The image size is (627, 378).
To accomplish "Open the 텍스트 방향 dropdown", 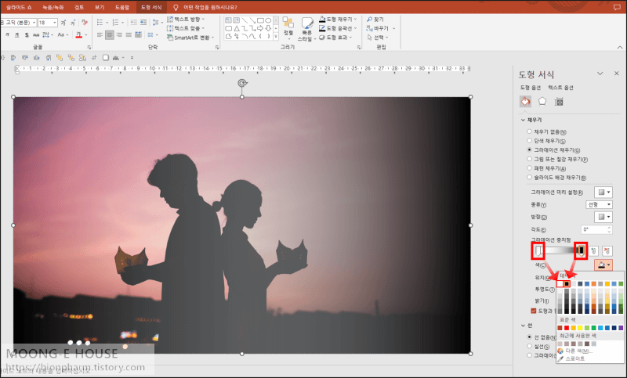I will [x=186, y=19].
